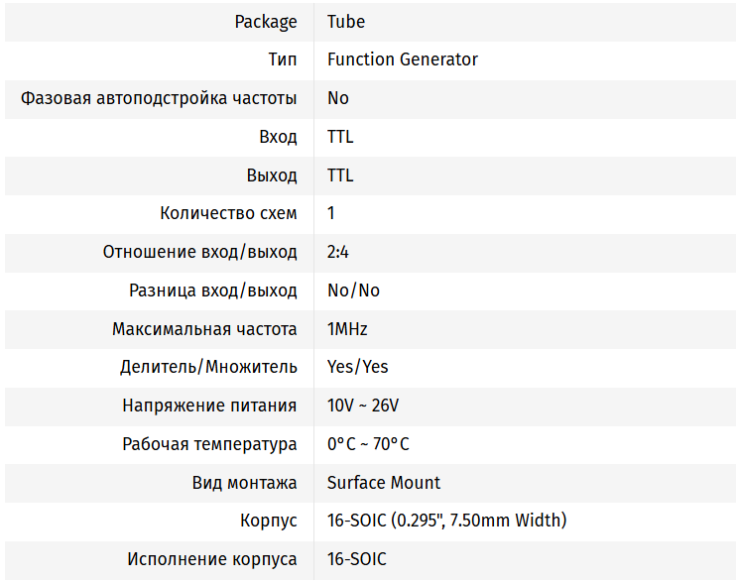Select the 'Function Generator' type value
This screenshot has height=582, width=736.
(x=402, y=59)
